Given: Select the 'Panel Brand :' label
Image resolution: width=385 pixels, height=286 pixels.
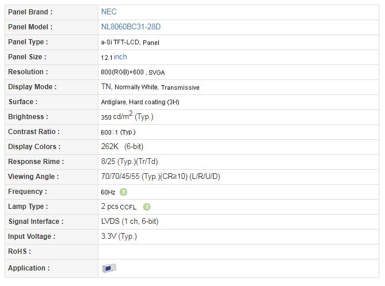Looking at the screenshot, I should [30, 12].
